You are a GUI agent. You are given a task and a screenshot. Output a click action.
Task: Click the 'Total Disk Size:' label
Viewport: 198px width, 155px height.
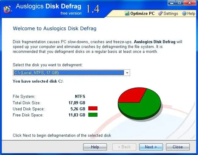coord(27,103)
